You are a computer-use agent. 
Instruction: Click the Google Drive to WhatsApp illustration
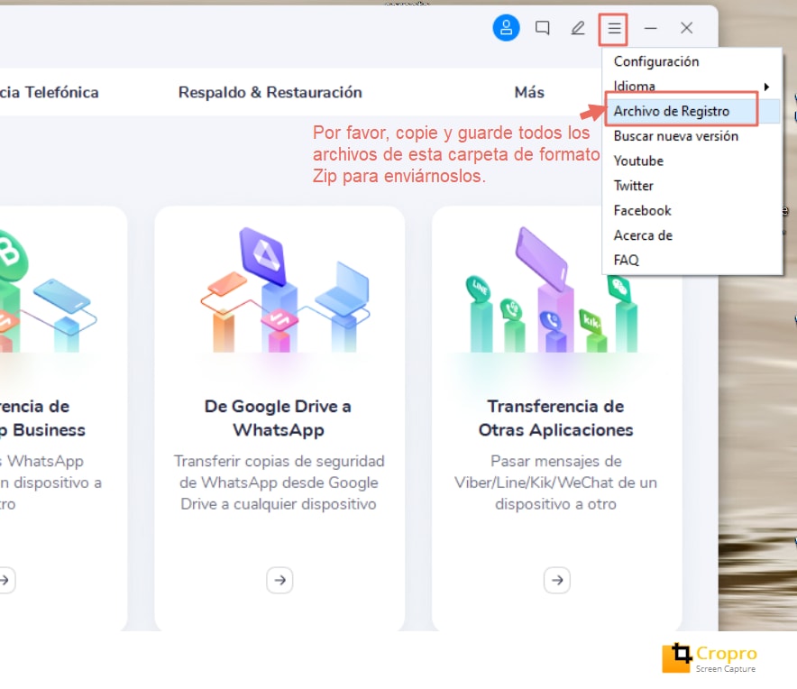(279, 290)
